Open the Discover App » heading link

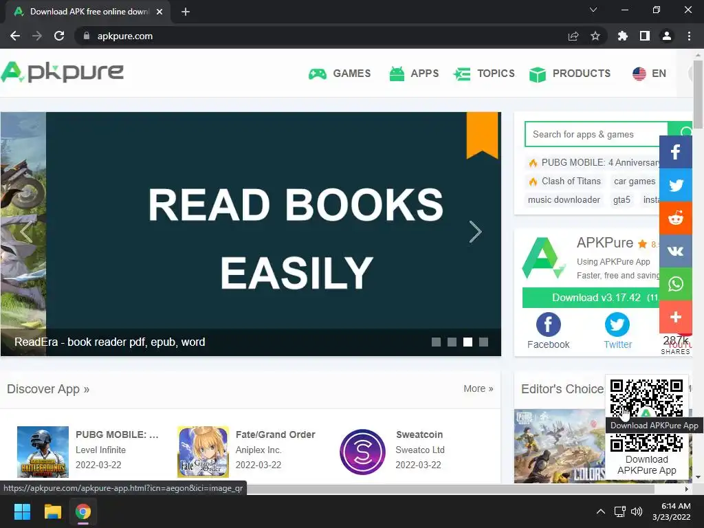[x=48, y=389]
